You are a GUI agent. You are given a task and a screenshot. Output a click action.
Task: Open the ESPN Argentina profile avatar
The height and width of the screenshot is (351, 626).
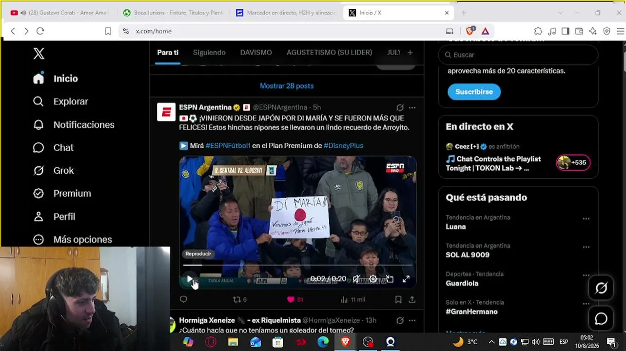(x=166, y=112)
